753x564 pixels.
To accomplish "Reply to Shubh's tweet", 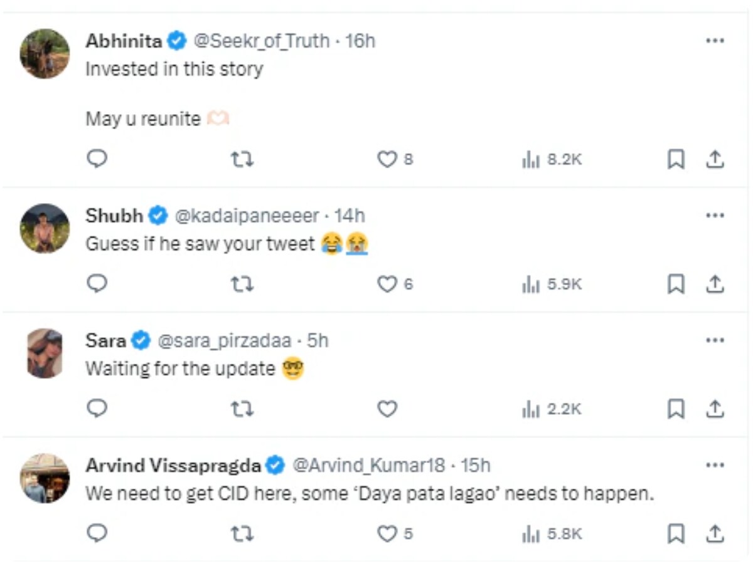I will tap(97, 285).
